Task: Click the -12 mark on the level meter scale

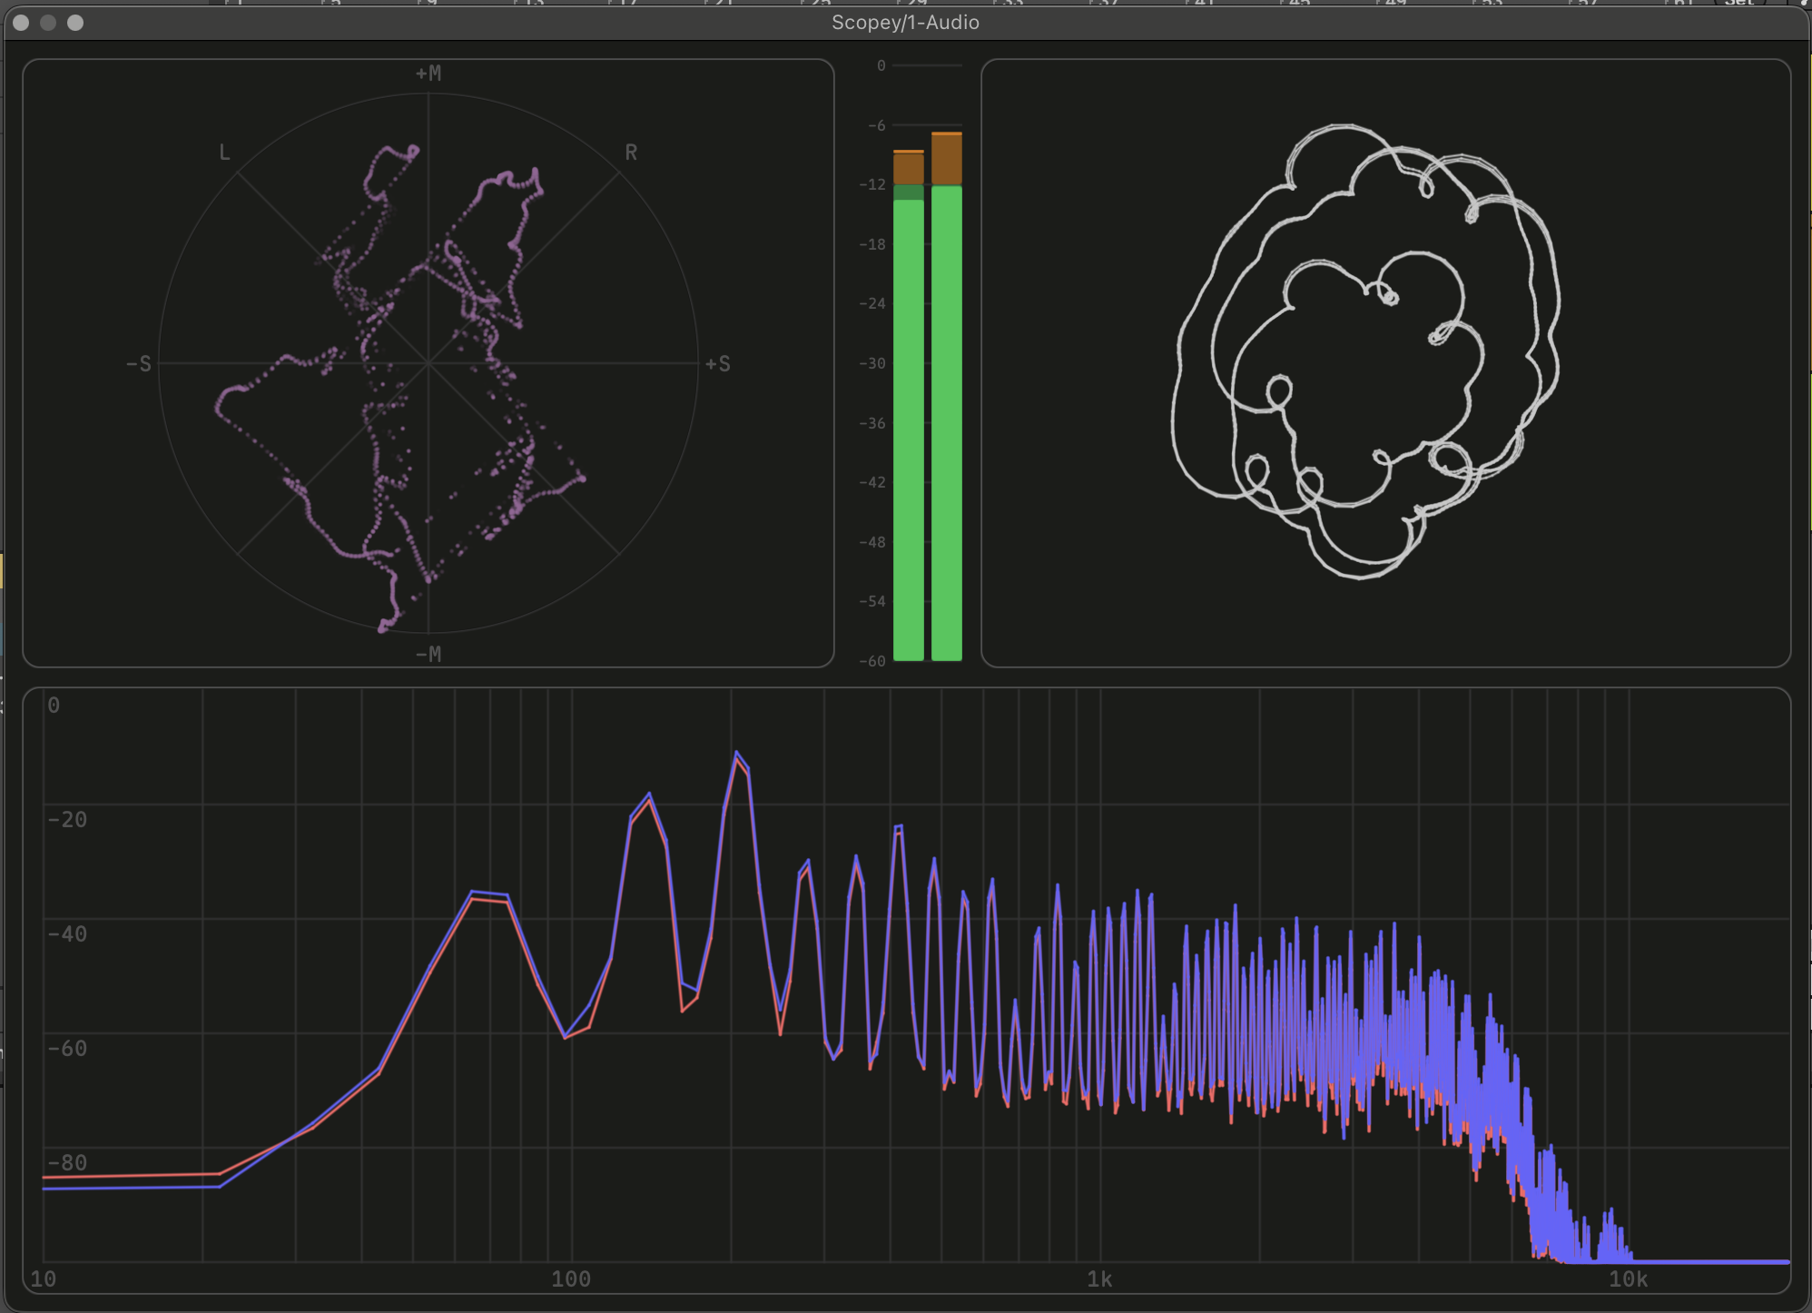Action: point(872,184)
